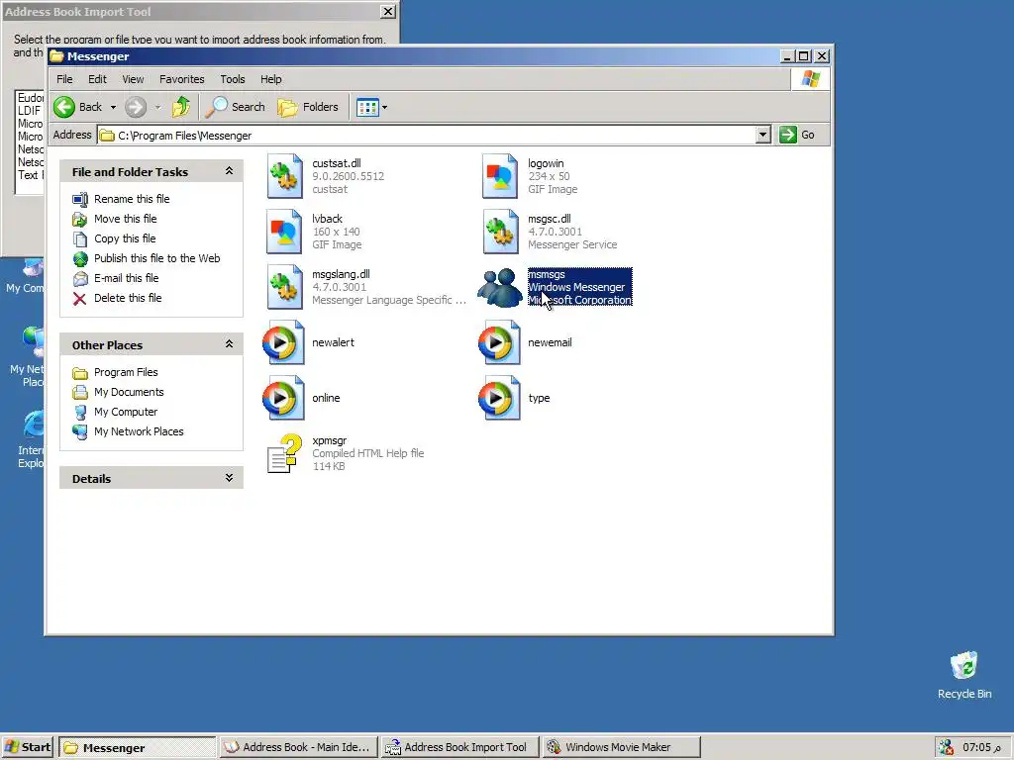Click the Go button
1014x760 pixels.
[797, 135]
